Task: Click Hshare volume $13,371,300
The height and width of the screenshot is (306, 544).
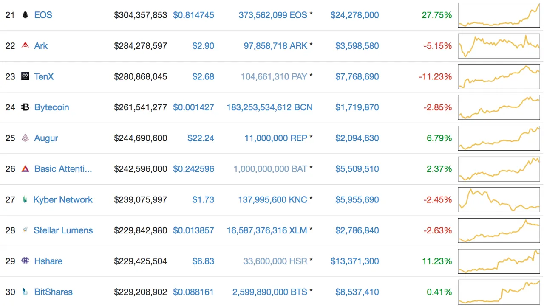Action: coord(355,261)
